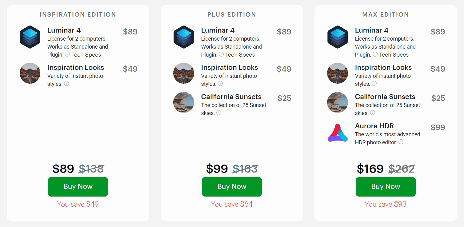464x227 pixels.
Task: Buy the Inspiration Edition for $89
Action: pos(78,187)
